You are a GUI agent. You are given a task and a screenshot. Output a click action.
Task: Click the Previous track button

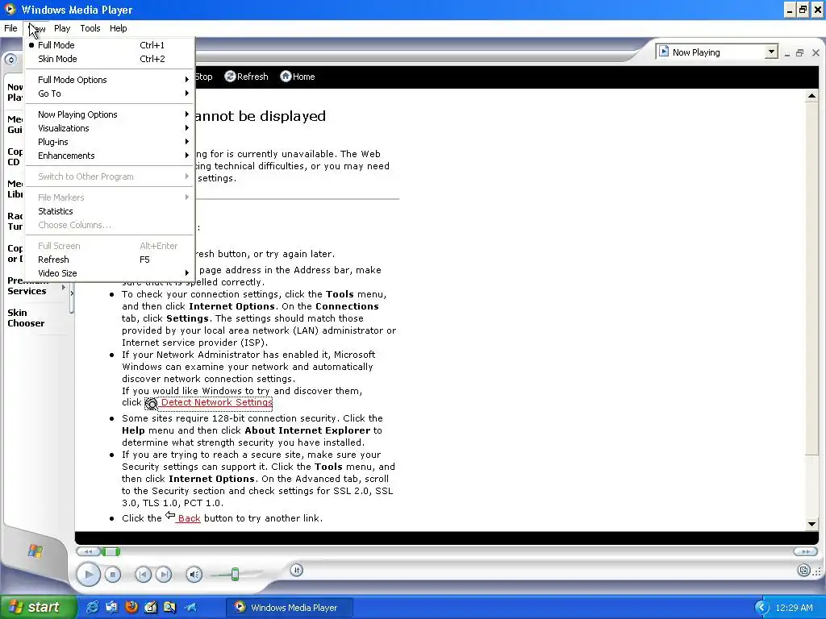tap(143, 574)
